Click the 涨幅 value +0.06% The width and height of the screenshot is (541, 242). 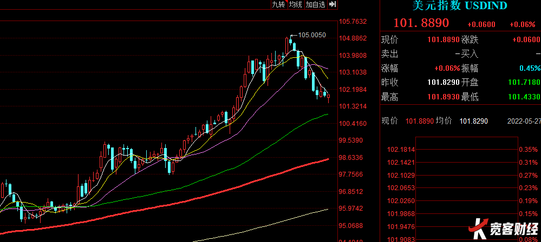pyautogui.click(x=447, y=68)
